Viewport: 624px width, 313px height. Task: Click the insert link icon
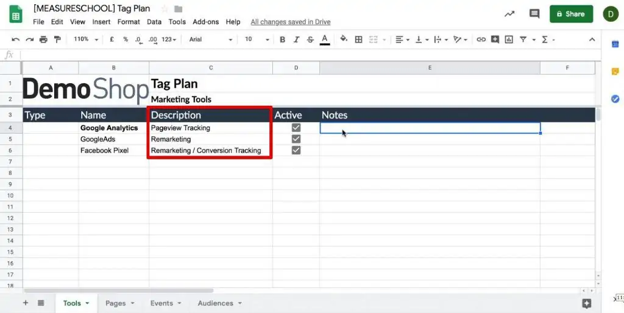tap(481, 40)
